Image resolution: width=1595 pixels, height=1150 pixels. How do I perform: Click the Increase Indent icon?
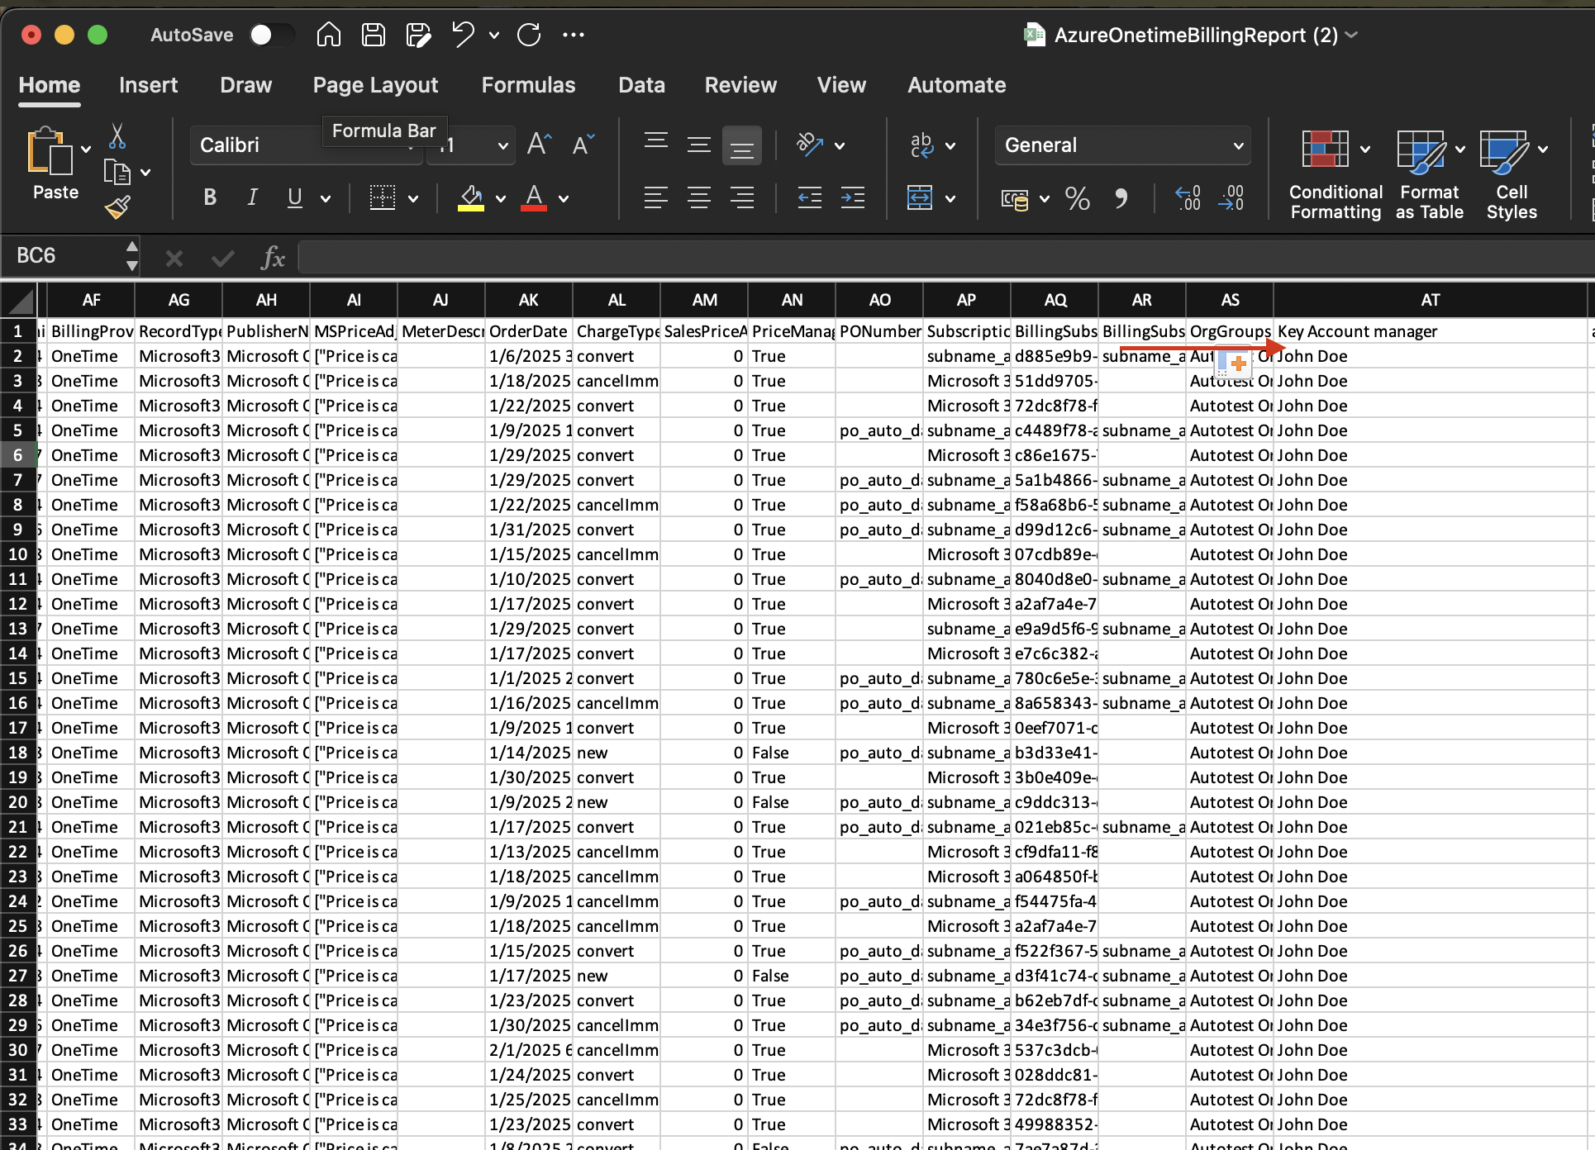click(854, 197)
